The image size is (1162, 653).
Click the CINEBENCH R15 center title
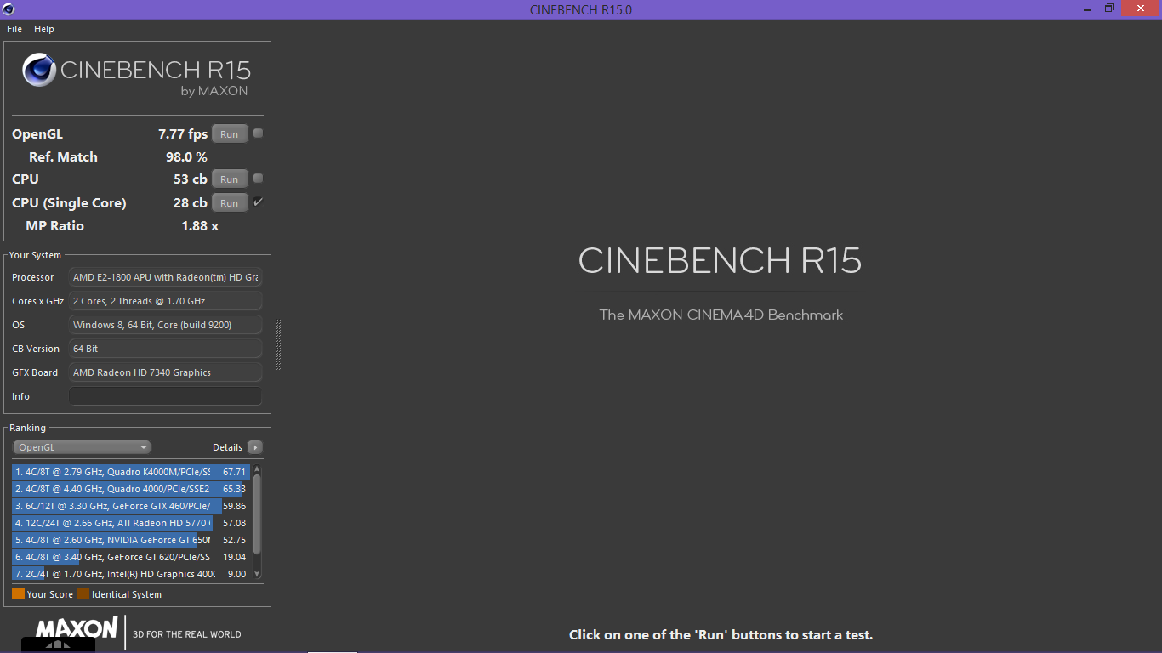(x=720, y=261)
